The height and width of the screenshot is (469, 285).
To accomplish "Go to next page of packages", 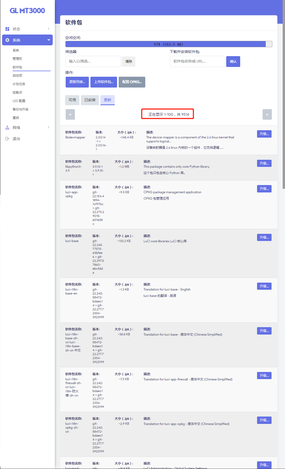I will (267, 114).
